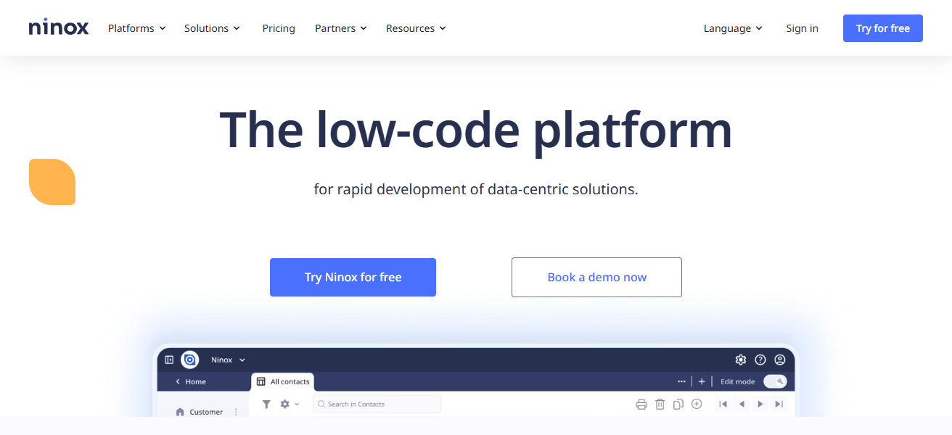Select the All contacts tab
Viewport: 952px width, 435px height.
pos(283,381)
